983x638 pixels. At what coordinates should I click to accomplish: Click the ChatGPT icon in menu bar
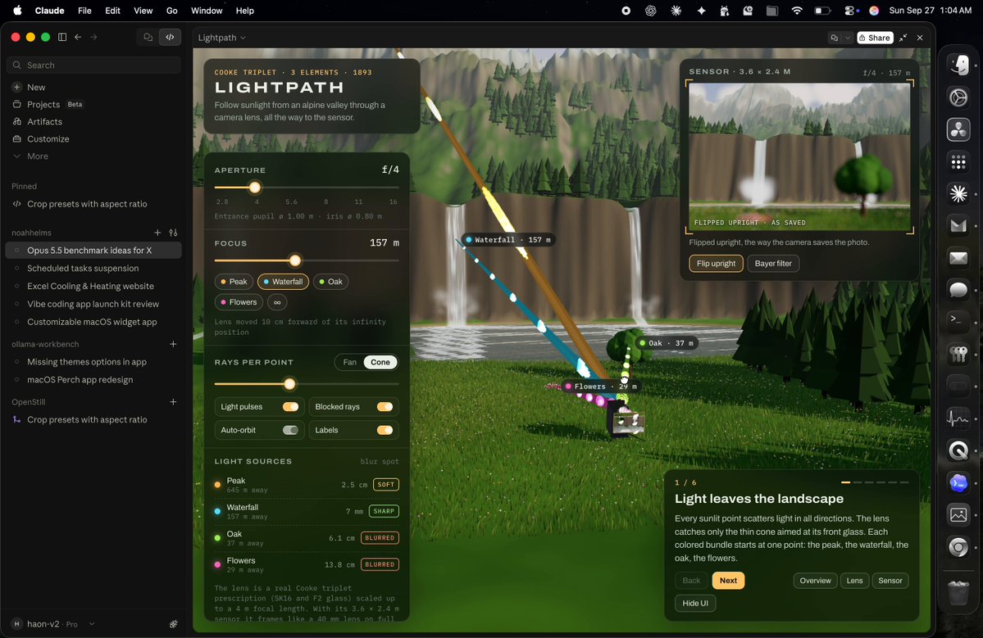tap(651, 11)
